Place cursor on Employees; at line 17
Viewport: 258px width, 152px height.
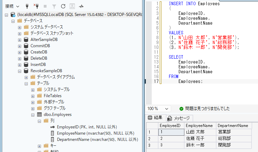click(x=191, y=82)
